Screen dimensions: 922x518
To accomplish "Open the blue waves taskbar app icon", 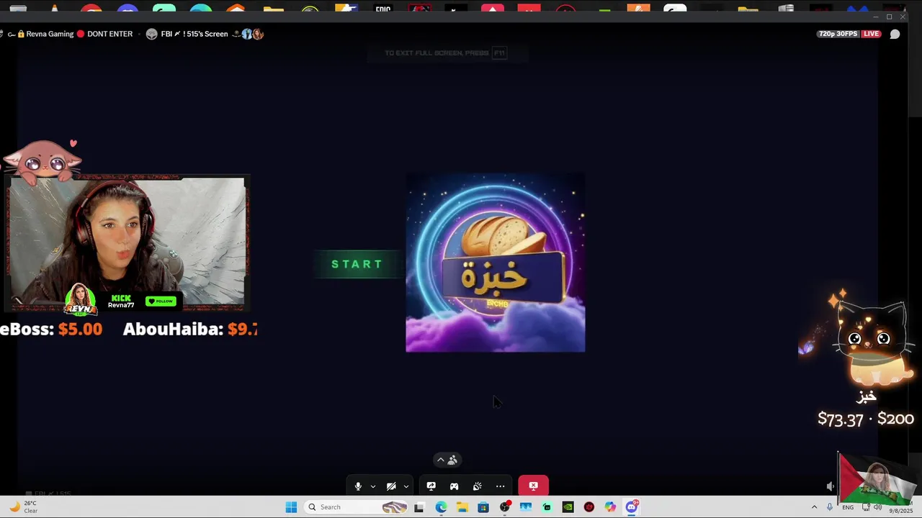I will [x=526, y=507].
